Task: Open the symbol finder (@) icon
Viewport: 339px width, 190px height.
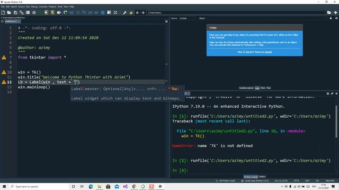Action: click(x=34, y=13)
